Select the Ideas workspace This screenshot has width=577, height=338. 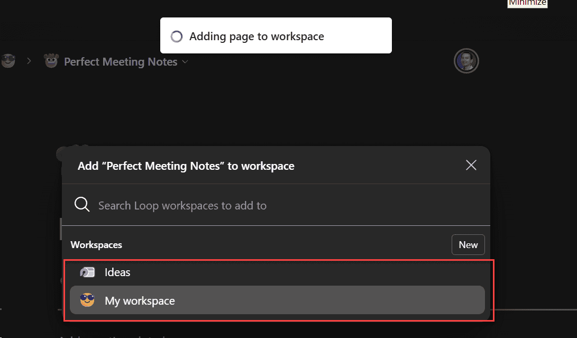277,272
